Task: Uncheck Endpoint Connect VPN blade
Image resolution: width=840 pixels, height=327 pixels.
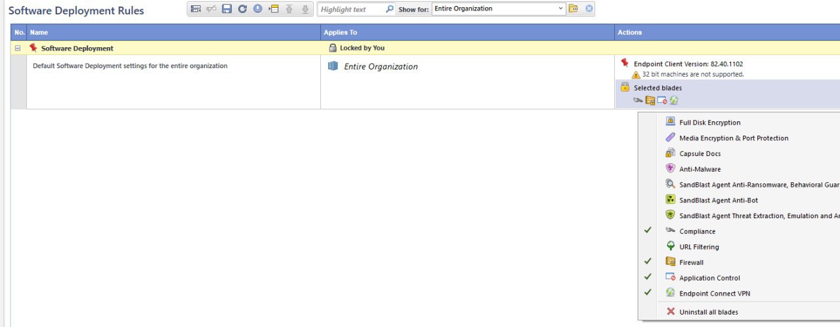Action: [740, 294]
